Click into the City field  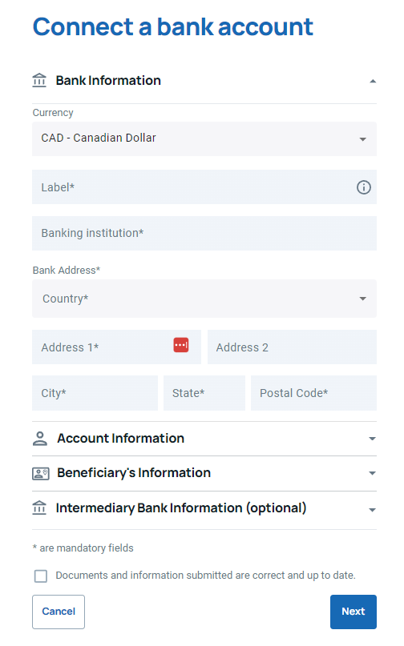click(x=95, y=393)
